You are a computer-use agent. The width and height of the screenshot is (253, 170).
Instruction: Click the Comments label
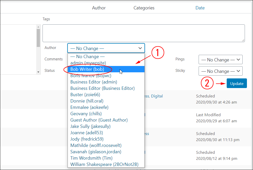54,59
